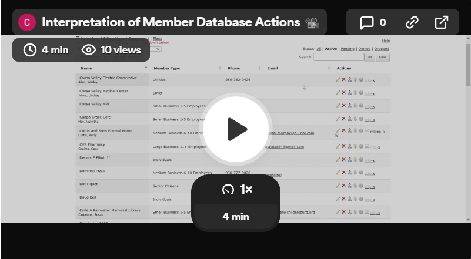This screenshot has height=259, width=471.
Task: Filter status by Dropped
Action: coord(381,49)
